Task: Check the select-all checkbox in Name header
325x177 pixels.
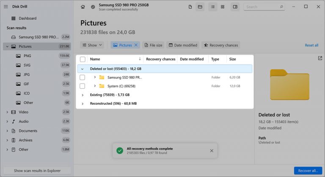Action: [83, 59]
